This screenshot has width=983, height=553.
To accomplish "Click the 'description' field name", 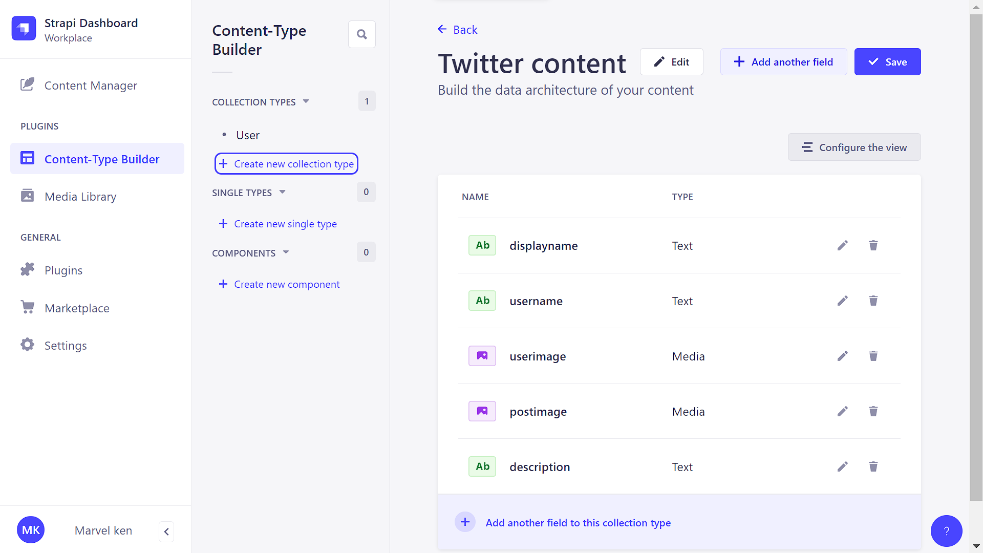I will (x=540, y=467).
